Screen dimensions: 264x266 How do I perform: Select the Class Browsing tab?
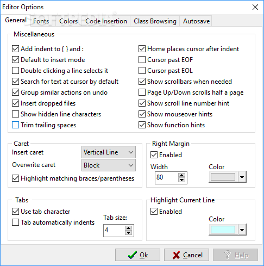tap(155, 21)
